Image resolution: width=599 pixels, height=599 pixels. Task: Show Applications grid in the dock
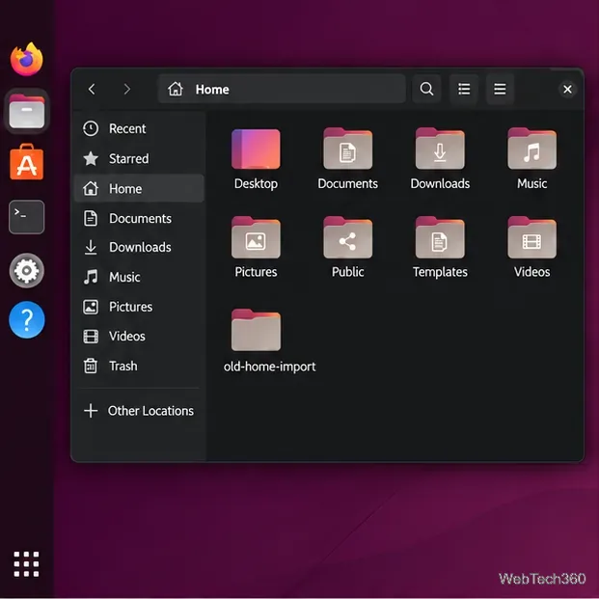coord(26,564)
